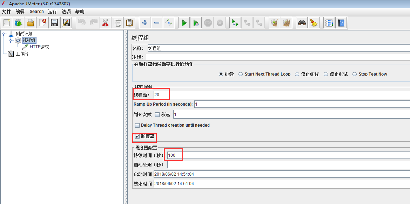
Task: Select 测试计划 in the tree
Action: tap(24, 34)
